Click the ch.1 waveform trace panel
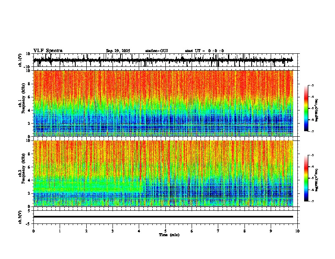 tap(166, 60)
